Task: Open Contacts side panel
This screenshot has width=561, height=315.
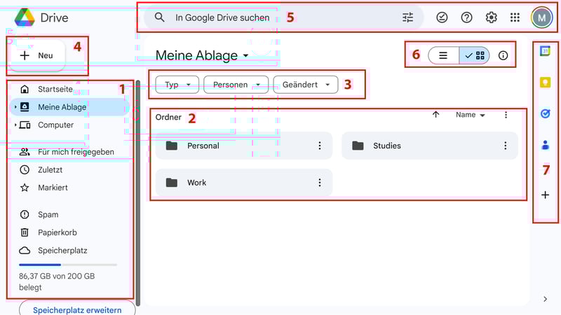Action: (x=545, y=145)
